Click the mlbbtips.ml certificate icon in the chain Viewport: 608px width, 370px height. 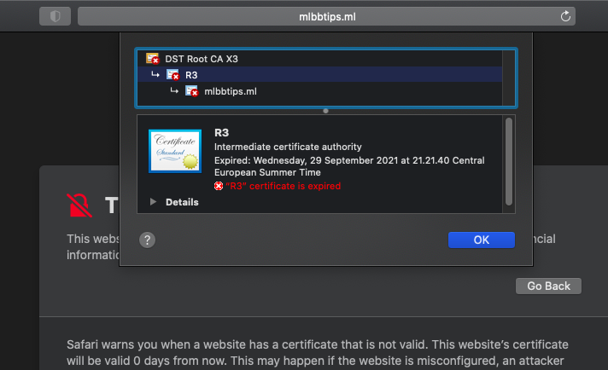point(191,91)
